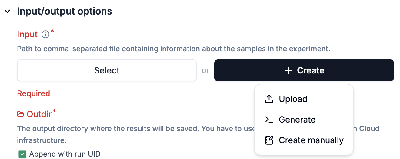Uncheck the Append with run UID checkbox

click(22, 154)
